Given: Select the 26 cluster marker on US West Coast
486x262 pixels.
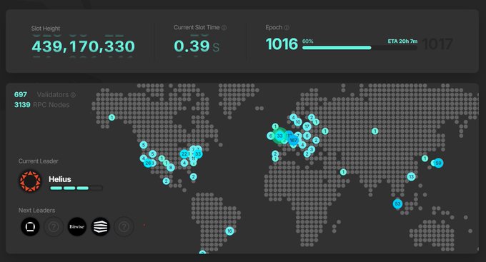Looking at the screenshot, I should pos(148,163).
